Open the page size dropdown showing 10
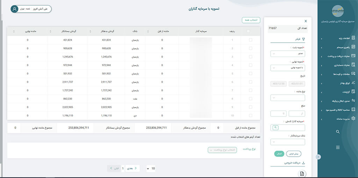The image size is (358, 178). tap(151, 169)
